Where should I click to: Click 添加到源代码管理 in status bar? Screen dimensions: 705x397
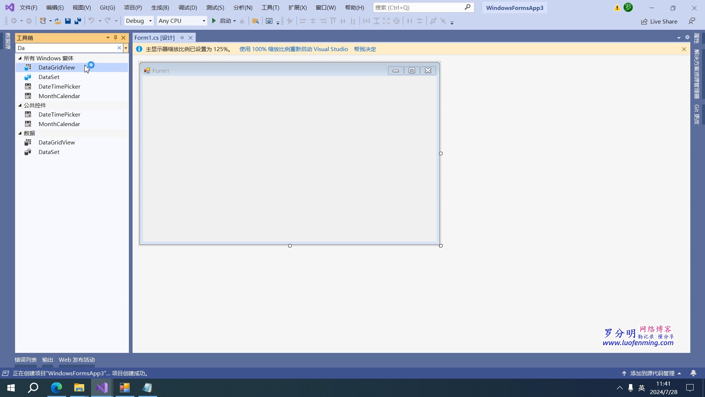point(652,373)
